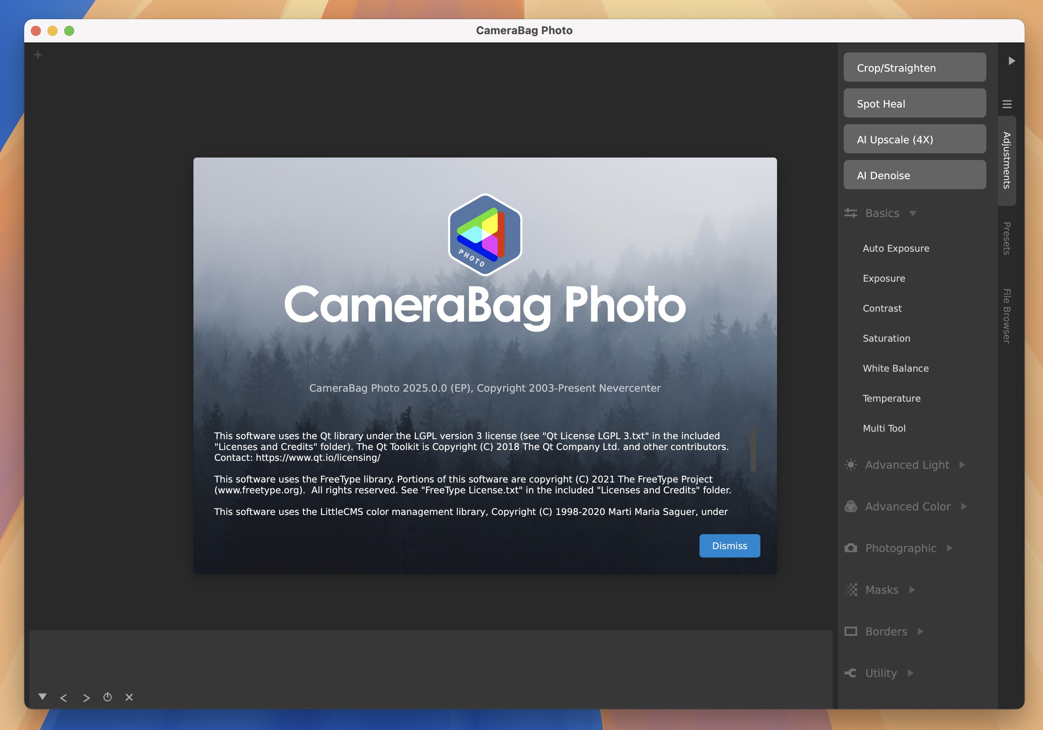Switch to the File Browser side tab
This screenshot has height=730, width=1043.
[x=1007, y=316]
